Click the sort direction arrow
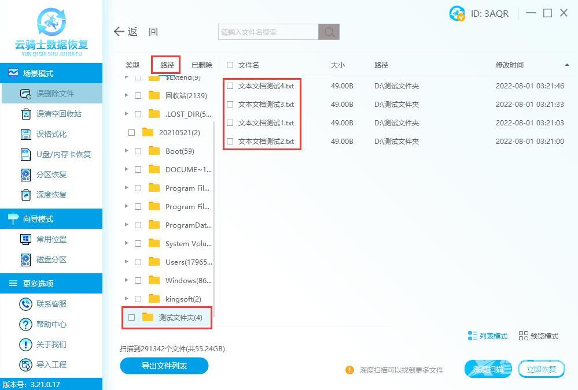This screenshot has height=390, width=578. tap(567, 65)
